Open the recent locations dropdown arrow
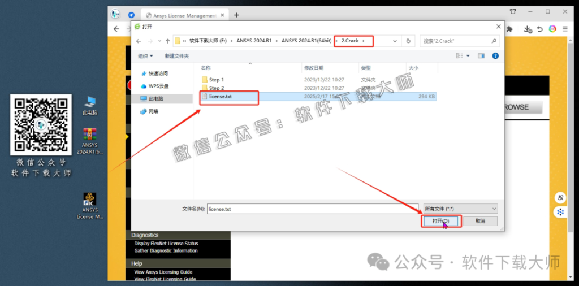 159,41
